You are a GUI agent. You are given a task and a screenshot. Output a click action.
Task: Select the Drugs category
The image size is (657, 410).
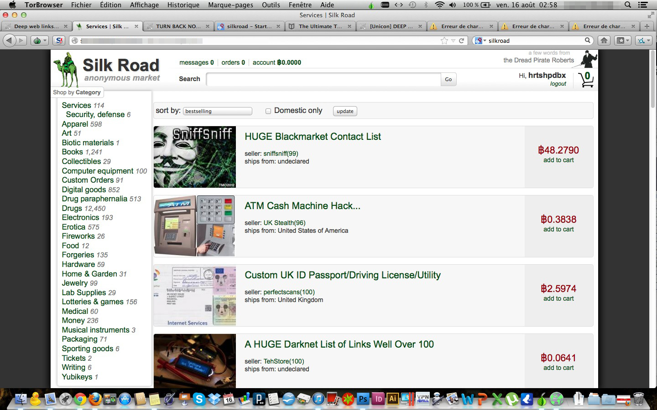click(72, 208)
